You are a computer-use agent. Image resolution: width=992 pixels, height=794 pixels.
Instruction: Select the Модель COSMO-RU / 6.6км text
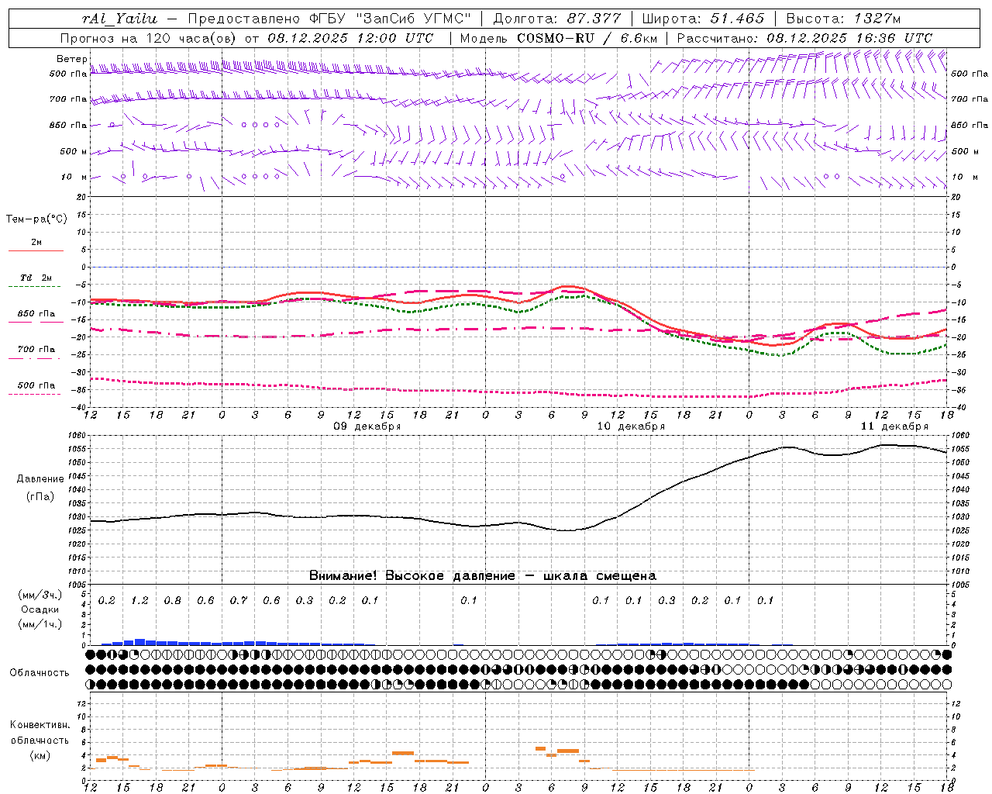(x=559, y=38)
